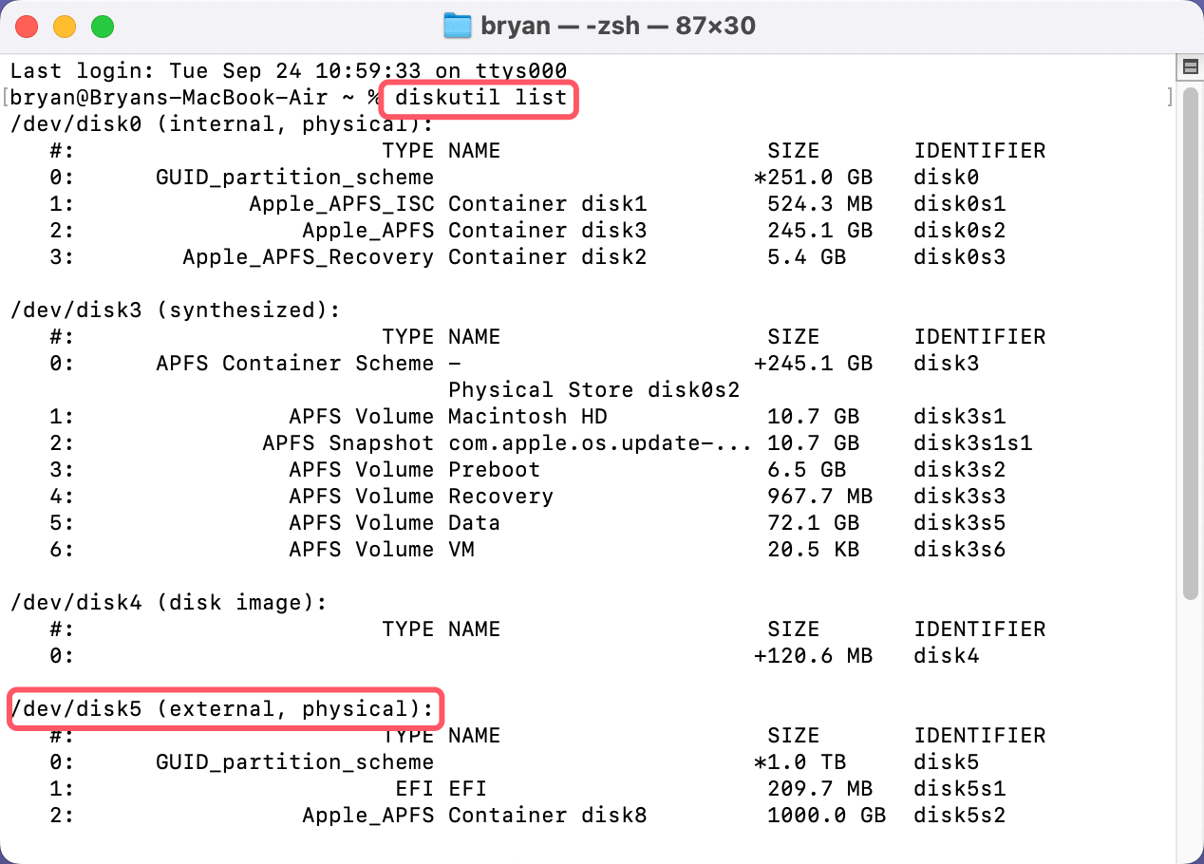Click the Macintosh HD volume entry
Image resolution: width=1204 pixels, height=864 pixels.
point(529,416)
